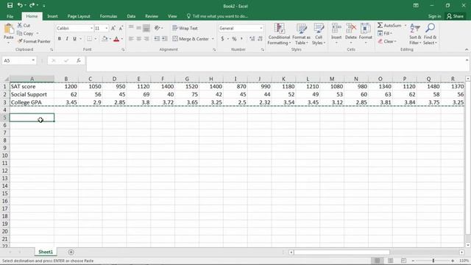Viewport: 471px width, 265px height.
Task: Click the Redo arrow icon
Action: 32,5
